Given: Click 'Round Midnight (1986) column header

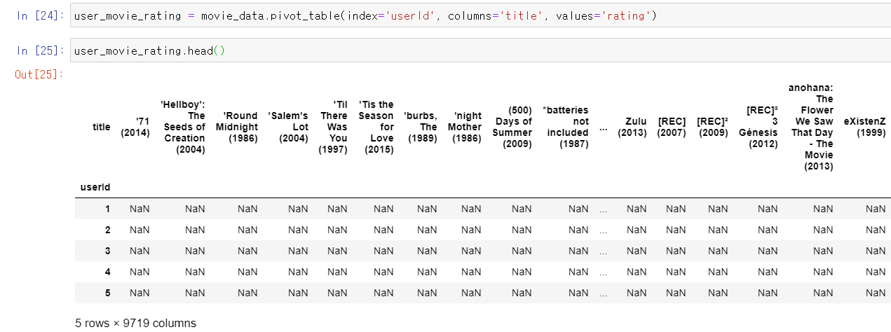Looking at the screenshot, I should point(237,127).
